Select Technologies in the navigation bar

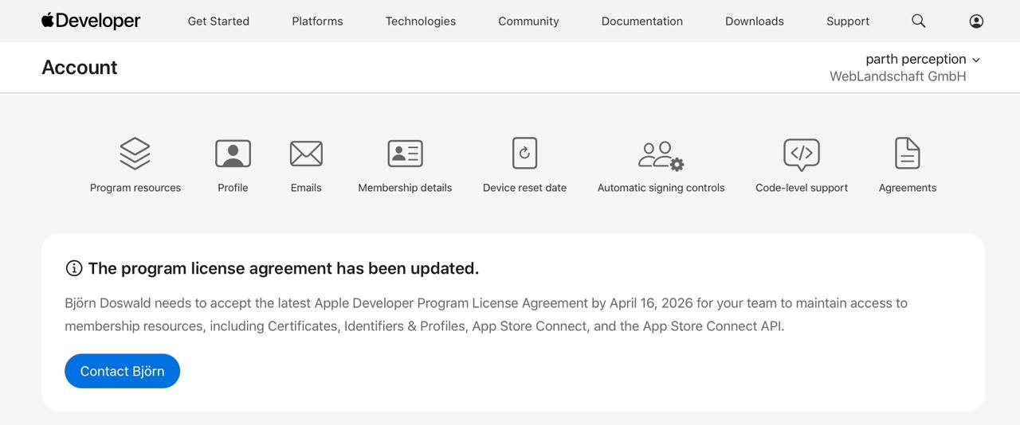pyautogui.click(x=420, y=21)
